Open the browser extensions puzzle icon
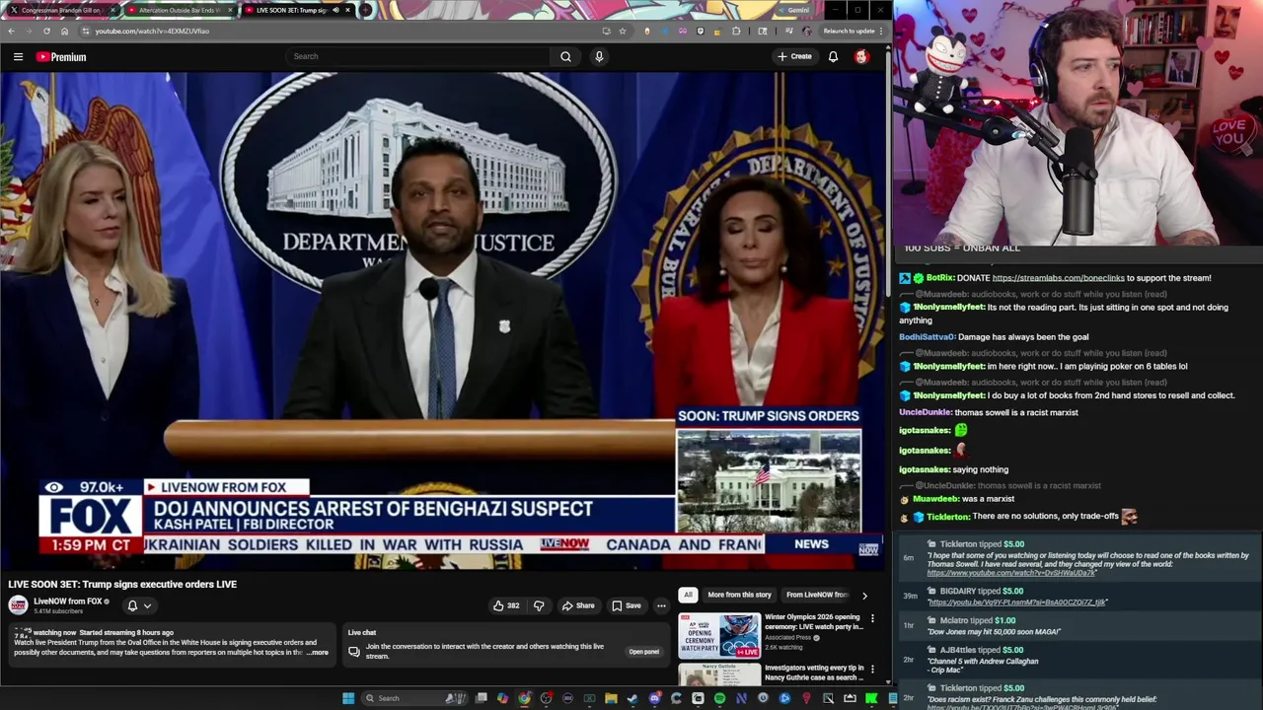 tap(736, 31)
